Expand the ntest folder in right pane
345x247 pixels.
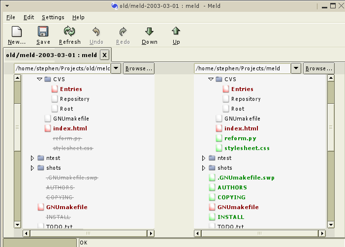click(204, 158)
